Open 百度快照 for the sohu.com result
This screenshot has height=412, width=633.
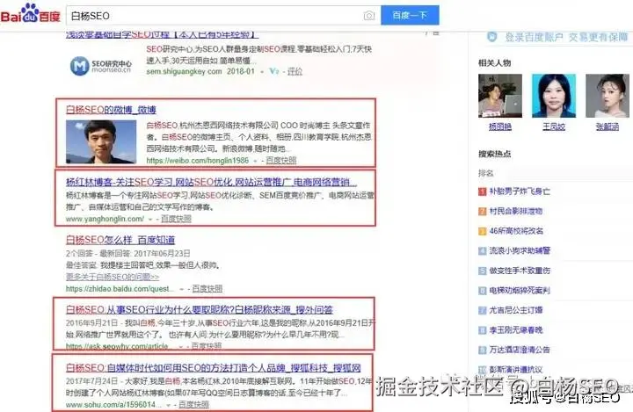pyautogui.click(x=193, y=404)
